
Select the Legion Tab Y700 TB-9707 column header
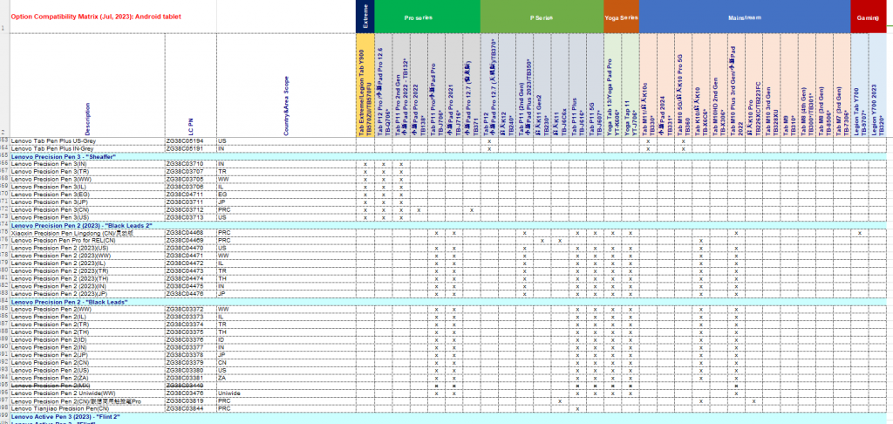click(859, 85)
